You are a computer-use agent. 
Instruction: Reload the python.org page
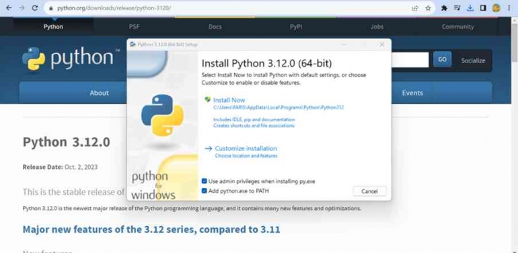tap(35, 8)
